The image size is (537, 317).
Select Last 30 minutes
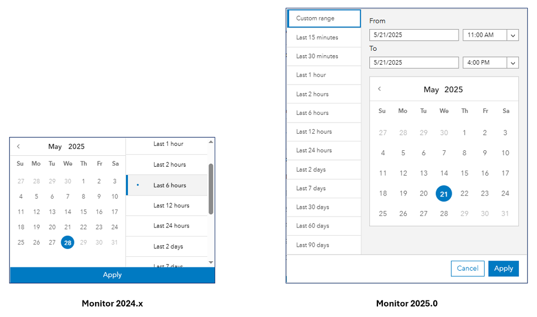(324, 56)
